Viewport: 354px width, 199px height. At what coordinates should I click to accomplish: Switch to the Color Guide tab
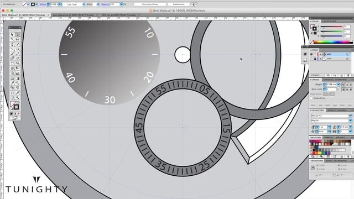coord(329,21)
